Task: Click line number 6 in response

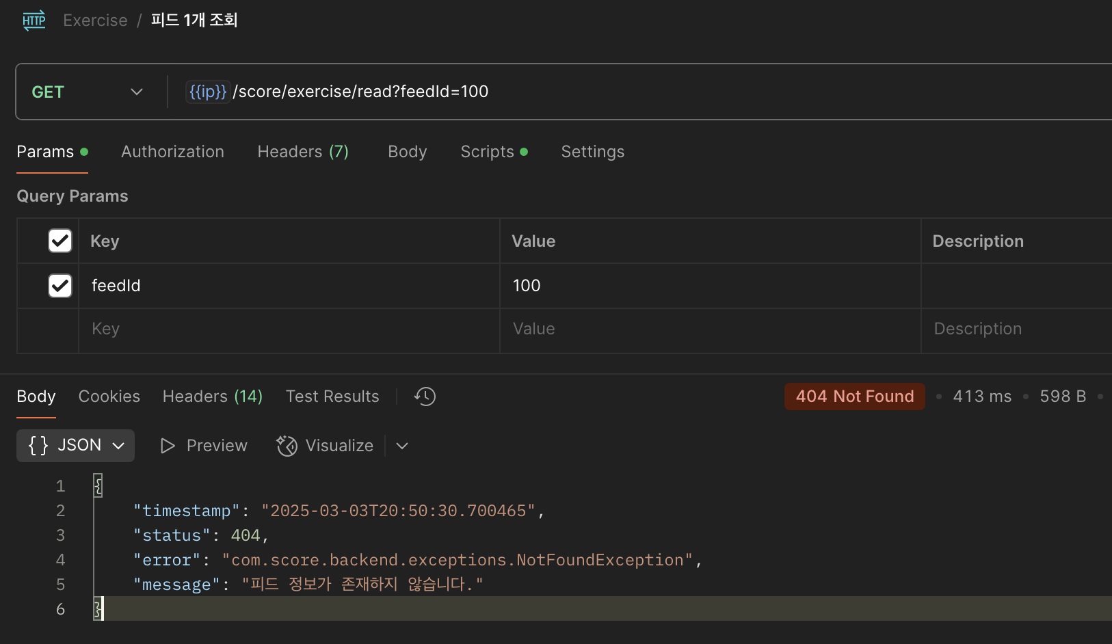Action: click(x=60, y=609)
